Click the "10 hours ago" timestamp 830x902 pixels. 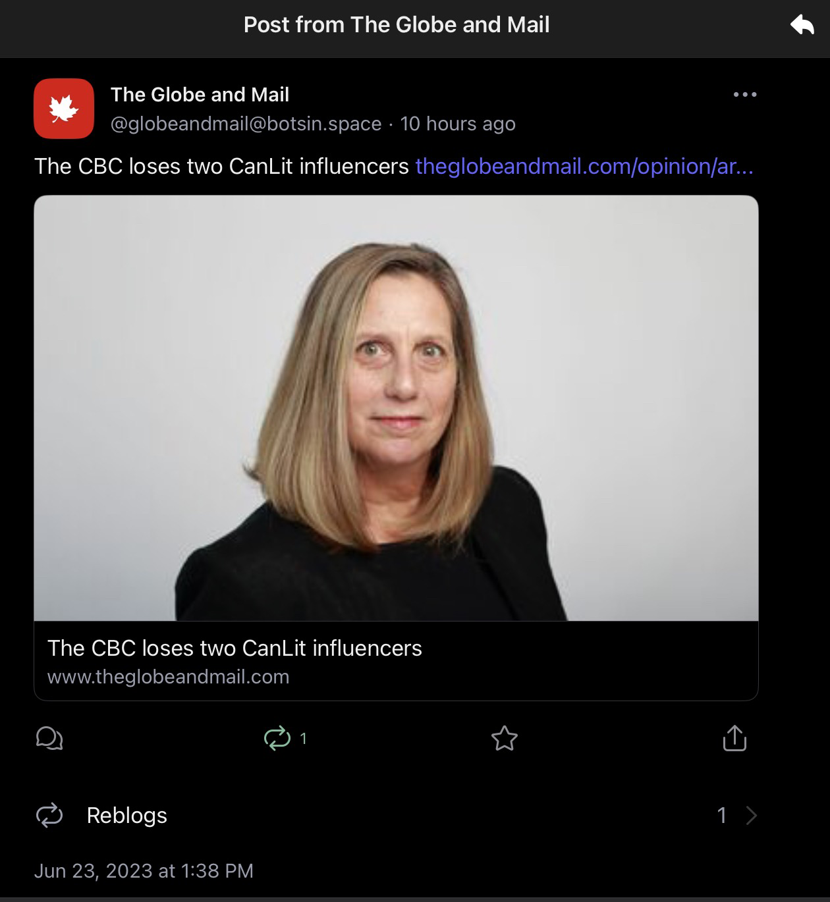[458, 124]
